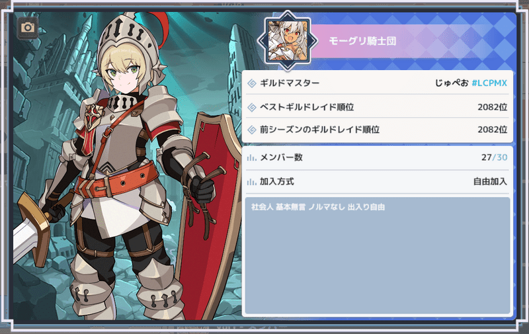The width and height of the screenshot is (529, 334).
Task: Click the bar chart icon beside メンバー数
Action: [x=252, y=157]
